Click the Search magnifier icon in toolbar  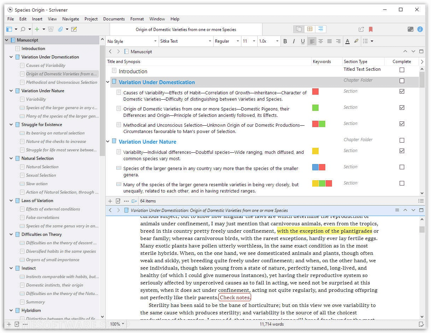pyautogui.click(x=23, y=29)
